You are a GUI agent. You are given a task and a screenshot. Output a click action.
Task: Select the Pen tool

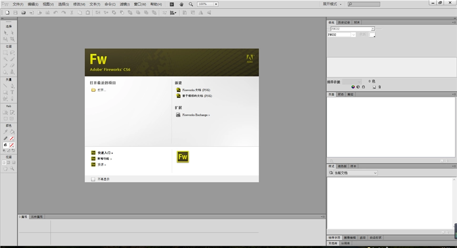point(12,86)
